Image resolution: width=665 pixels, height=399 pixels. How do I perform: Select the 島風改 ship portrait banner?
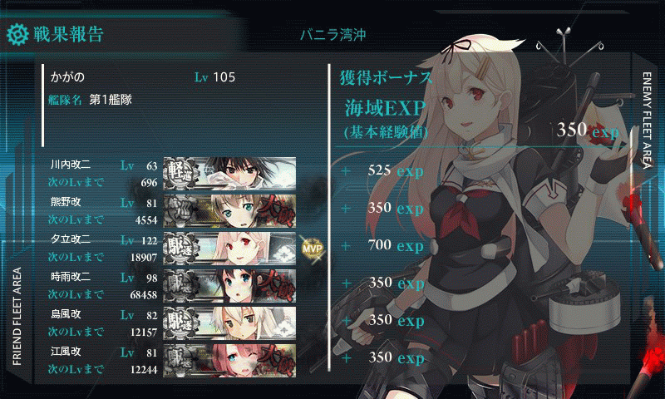click(x=229, y=323)
